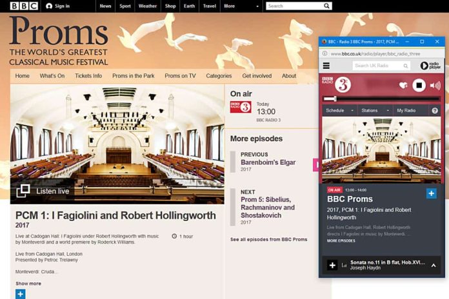Add Sonata no.11 track with plus icon

coord(332,265)
